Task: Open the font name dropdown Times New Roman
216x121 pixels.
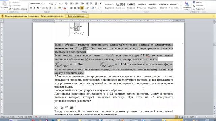Action: point(41,4)
